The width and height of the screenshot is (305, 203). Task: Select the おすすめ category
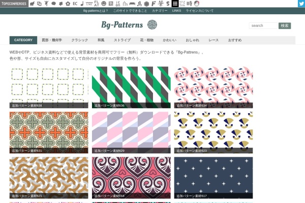point(235,40)
